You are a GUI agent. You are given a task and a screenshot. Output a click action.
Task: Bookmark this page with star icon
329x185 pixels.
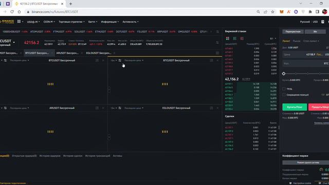(272, 12)
